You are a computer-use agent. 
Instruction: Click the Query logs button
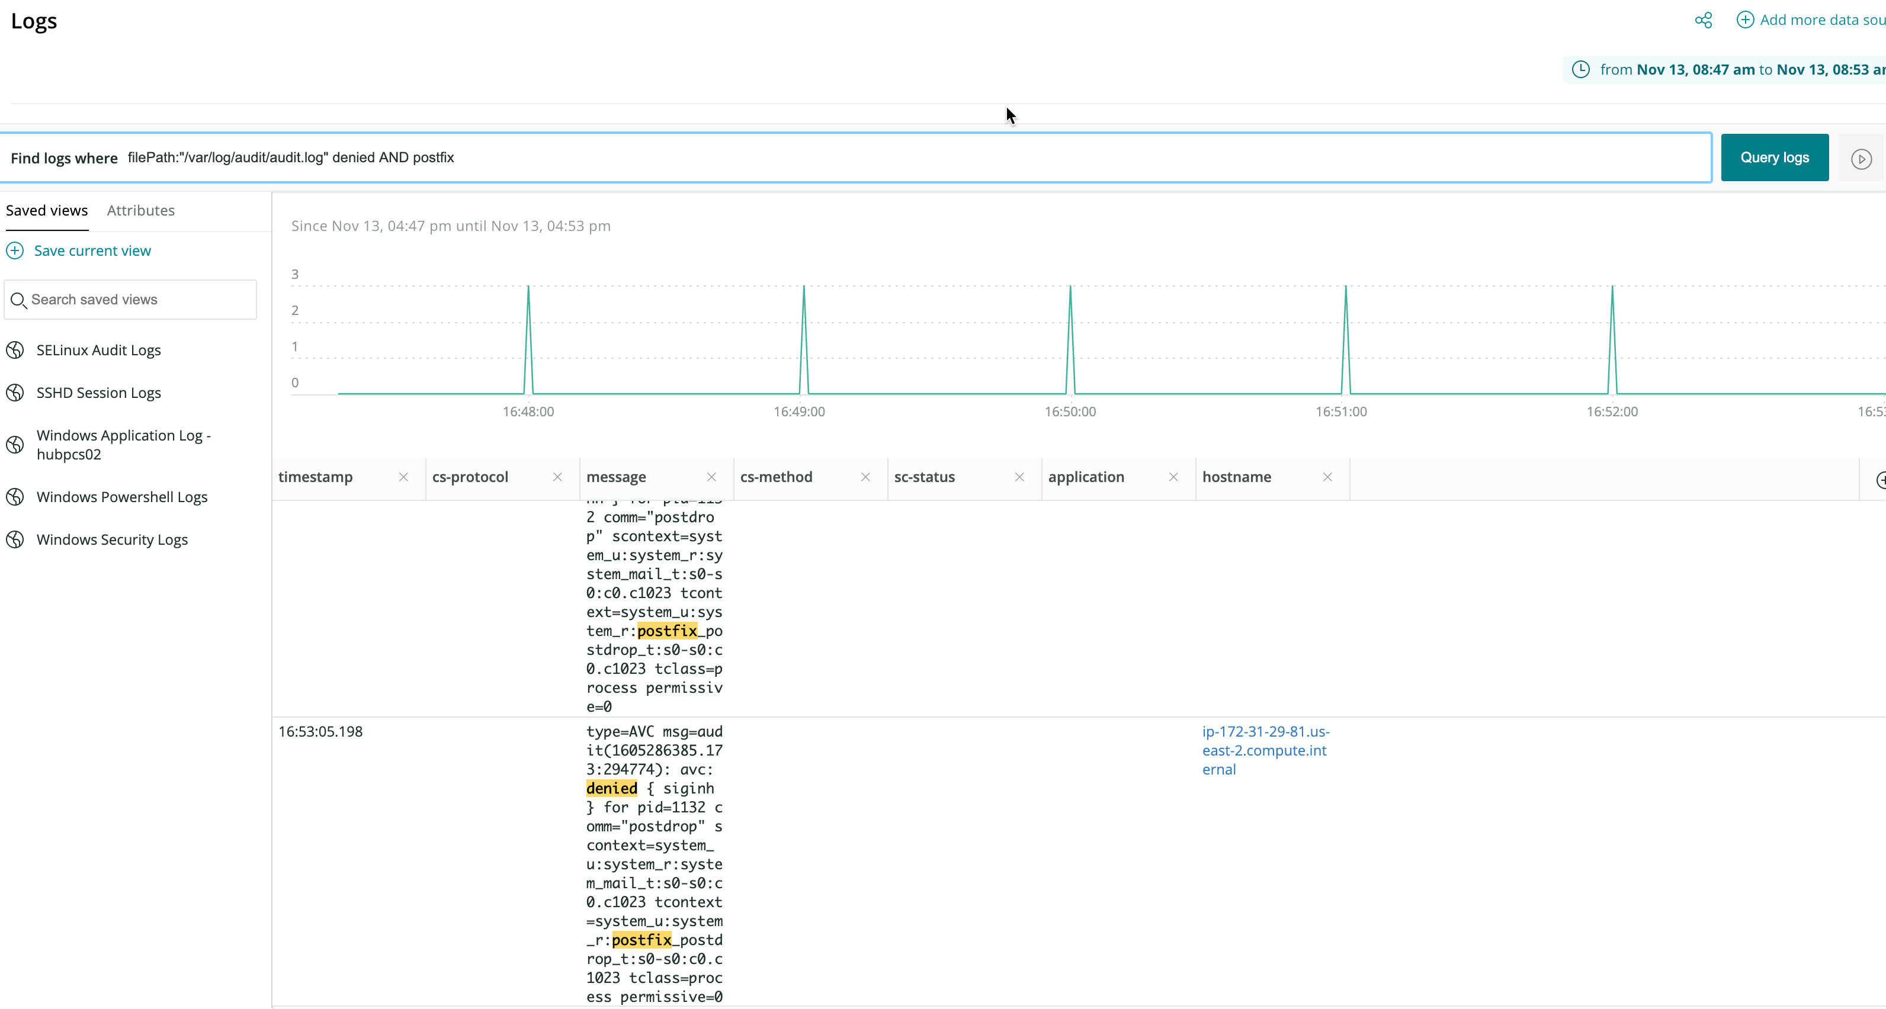pos(1774,158)
